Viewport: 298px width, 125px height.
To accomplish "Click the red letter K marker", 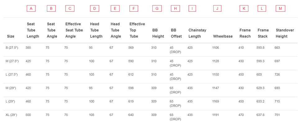I will tap(244, 9).
